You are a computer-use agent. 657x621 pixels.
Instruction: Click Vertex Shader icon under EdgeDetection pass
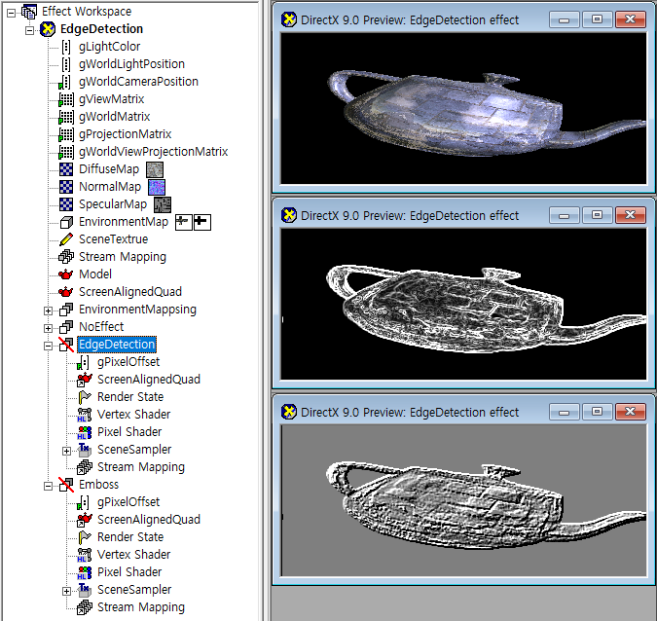click(x=85, y=415)
